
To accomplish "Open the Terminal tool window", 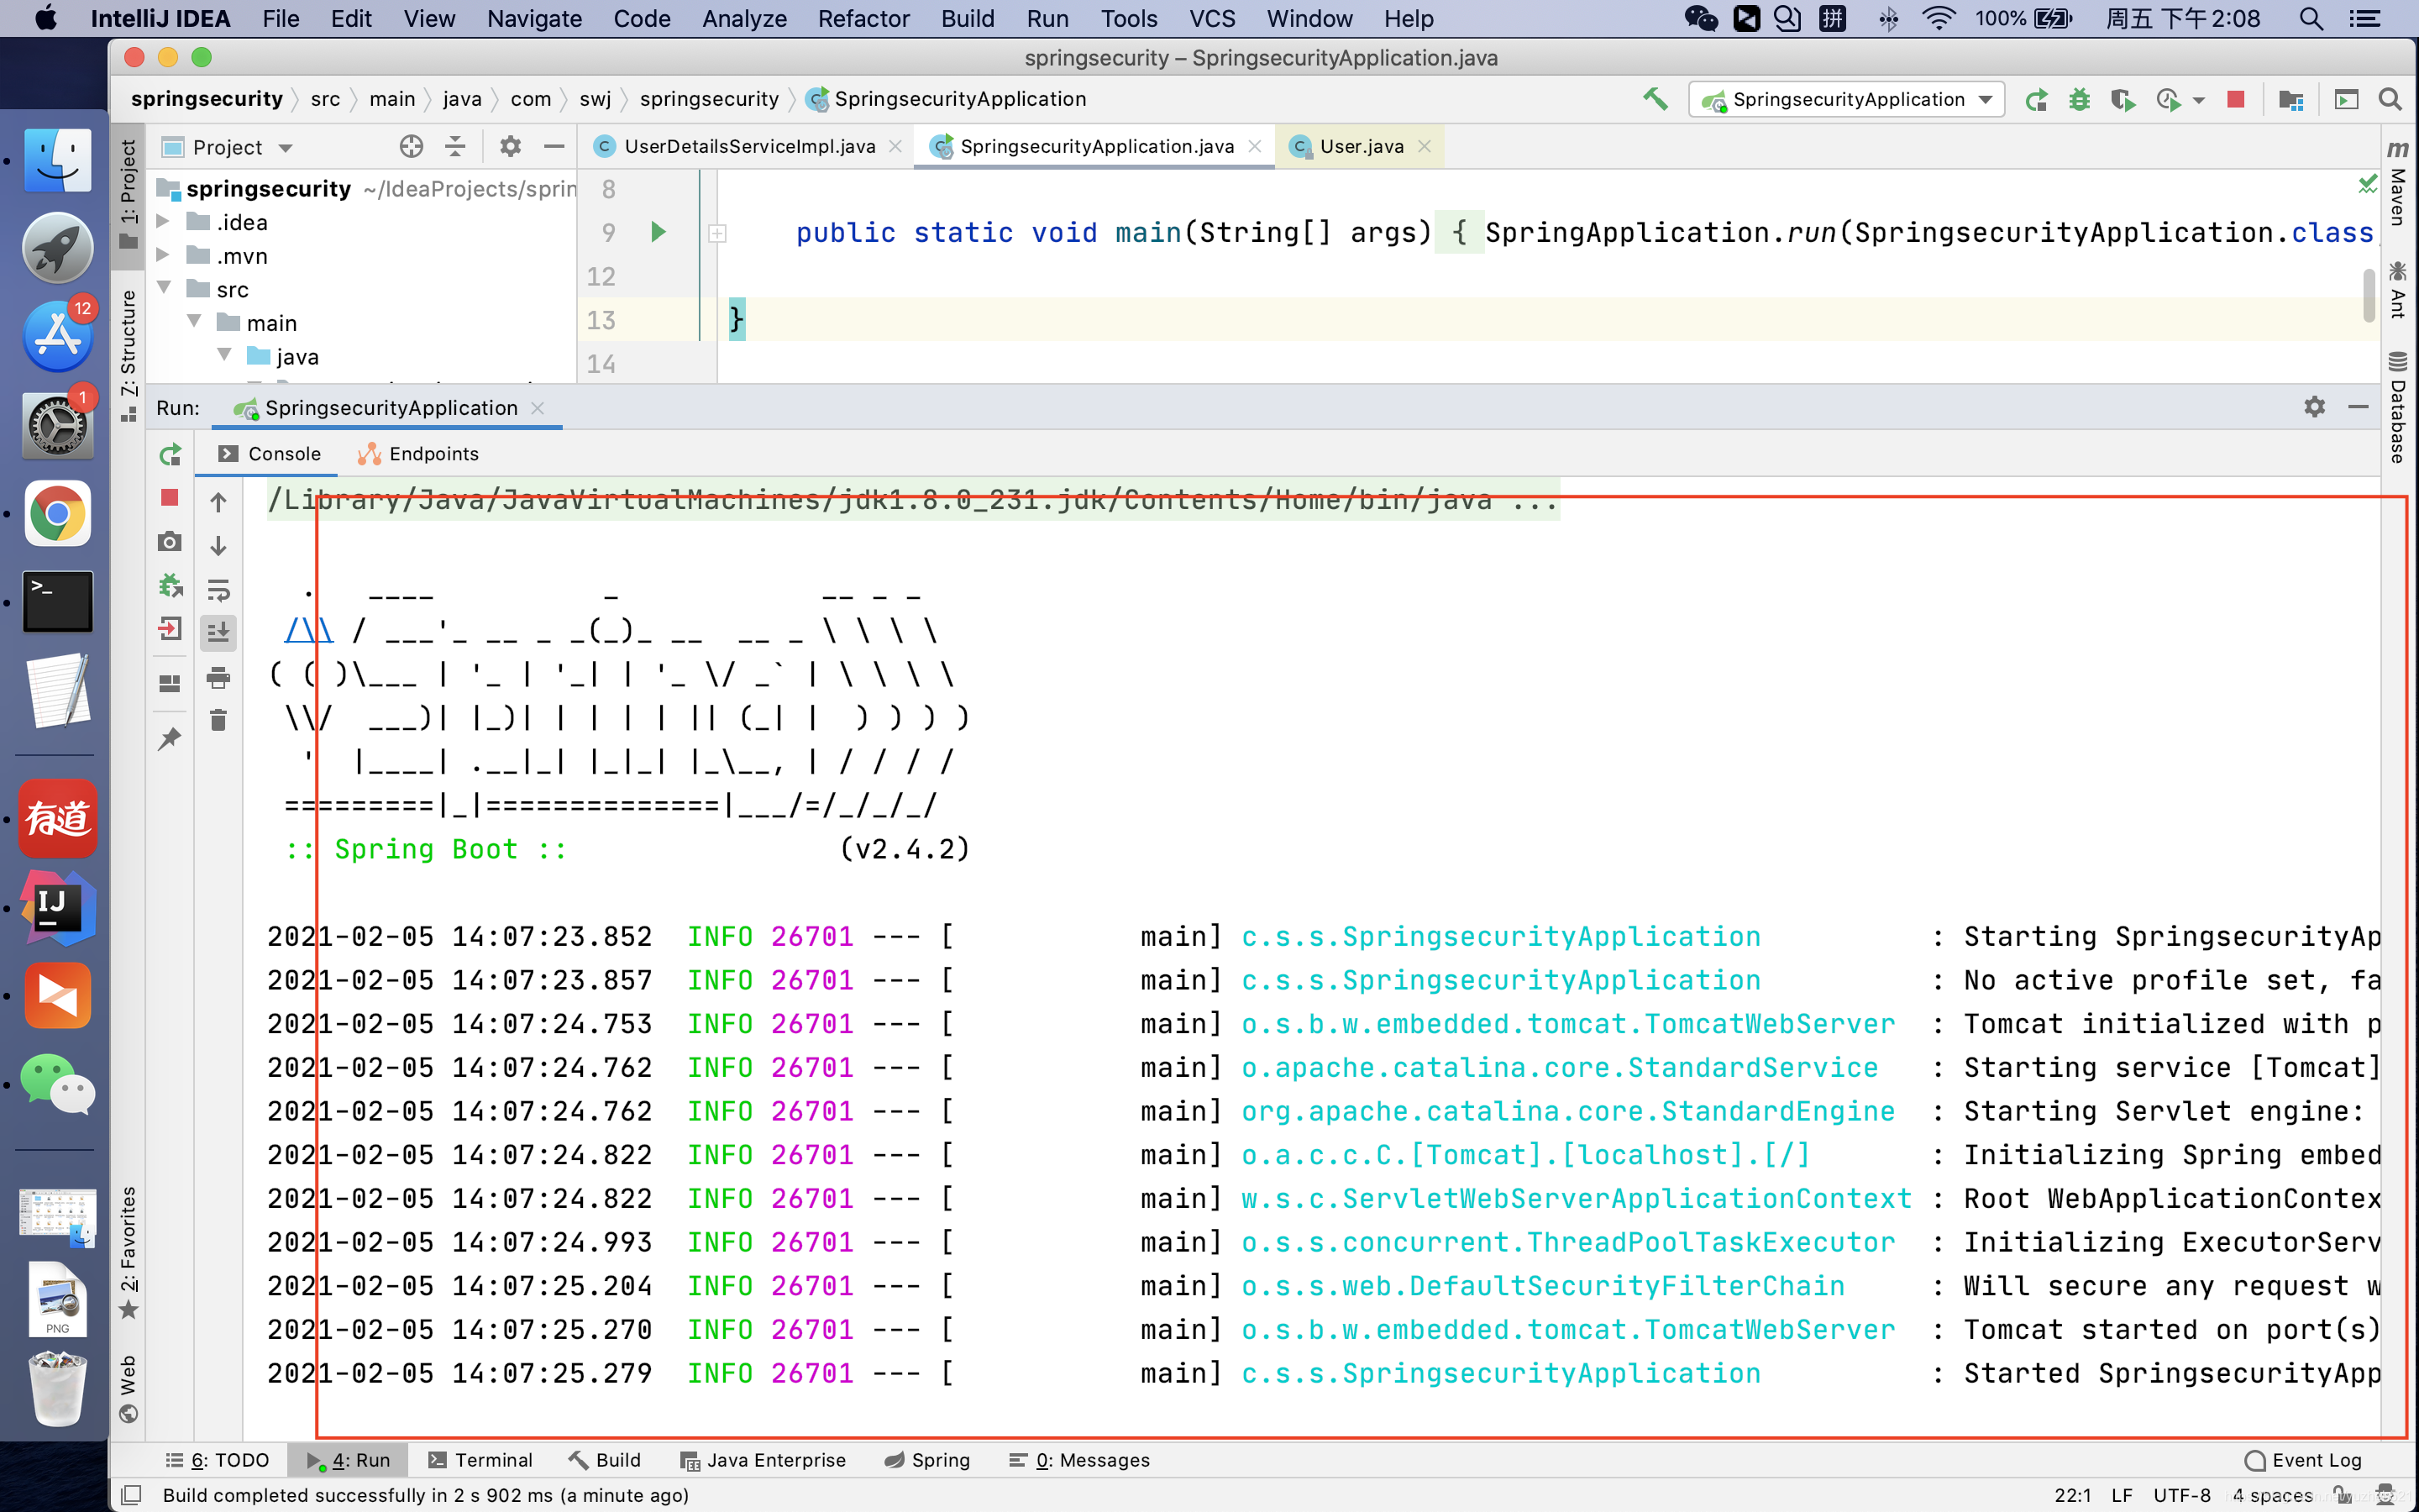I will coord(480,1460).
